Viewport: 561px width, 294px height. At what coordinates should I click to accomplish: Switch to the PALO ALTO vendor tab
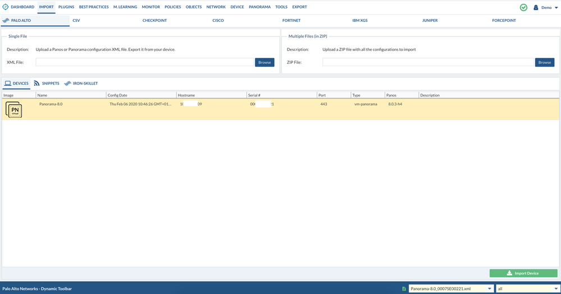pyautogui.click(x=35, y=20)
